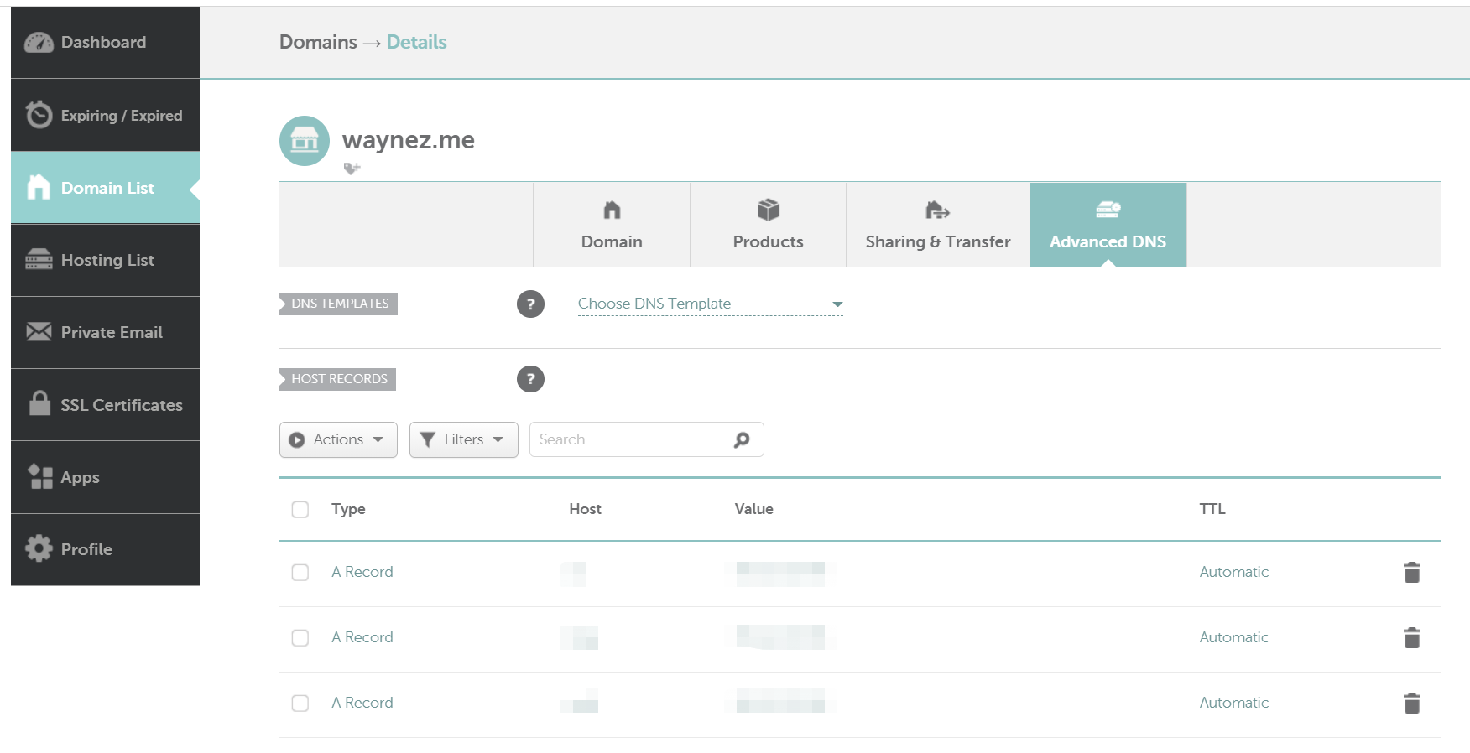Click the Host Records help question icon
The image size is (1470, 753).
coord(530,379)
